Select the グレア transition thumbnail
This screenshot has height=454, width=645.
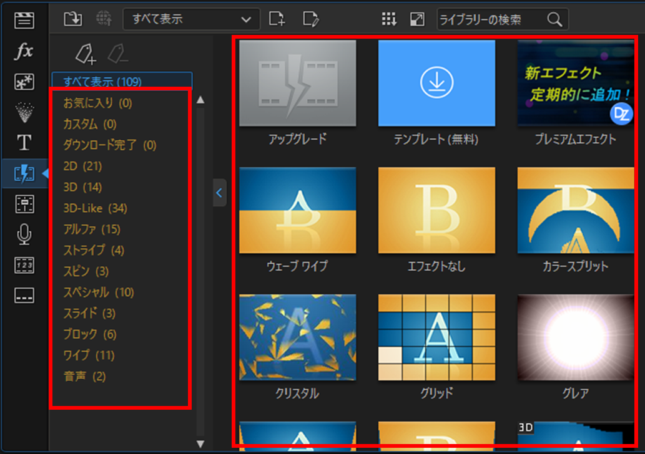[x=576, y=337]
